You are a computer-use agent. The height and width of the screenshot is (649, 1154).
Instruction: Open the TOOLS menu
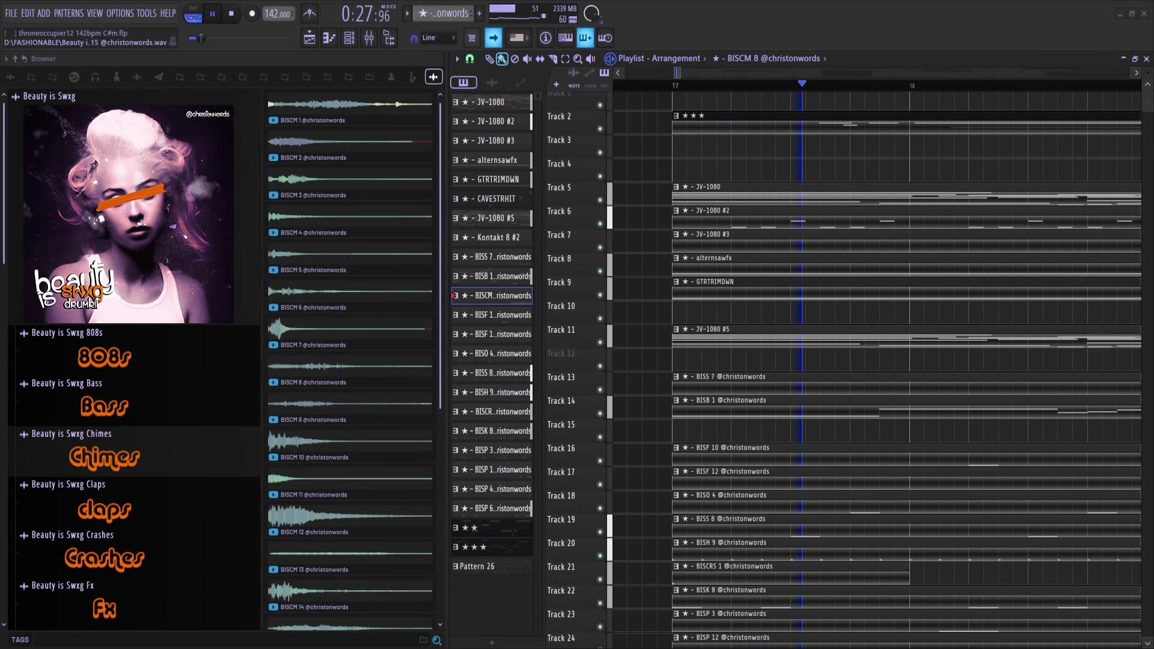pyautogui.click(x=147, y=13)
